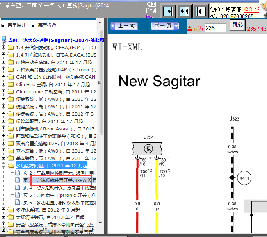This screenshot has width=267, height=237.
Task: Click the document icon of 页 5
Action: pyautogui.click(x=18, y=195)
